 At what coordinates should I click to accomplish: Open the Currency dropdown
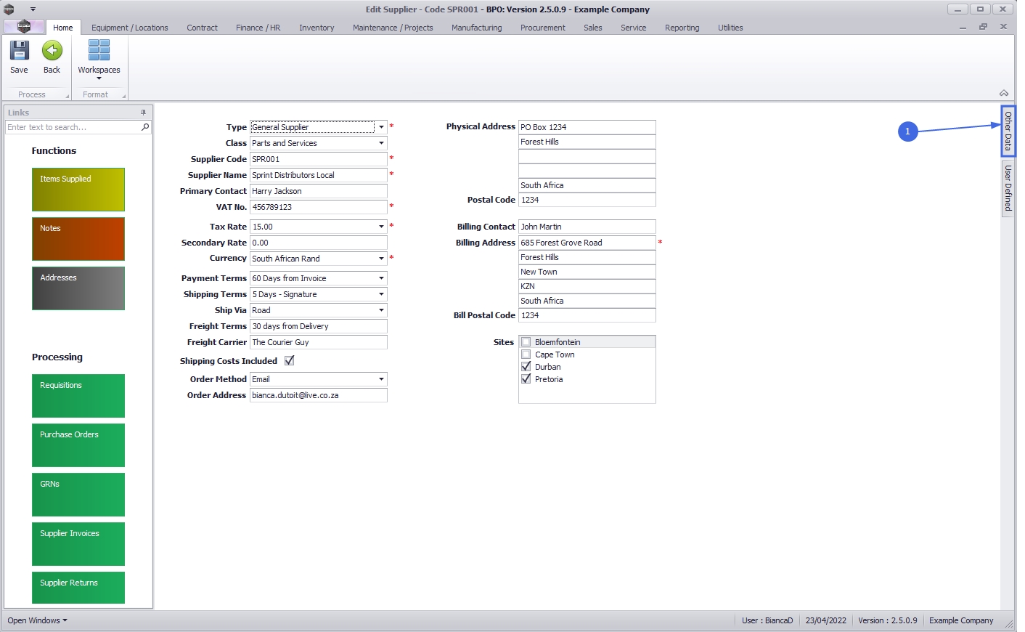(381, 259)
